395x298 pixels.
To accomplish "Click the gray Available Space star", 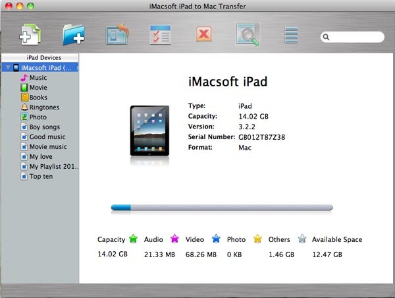I will click(x=302, y=239).
